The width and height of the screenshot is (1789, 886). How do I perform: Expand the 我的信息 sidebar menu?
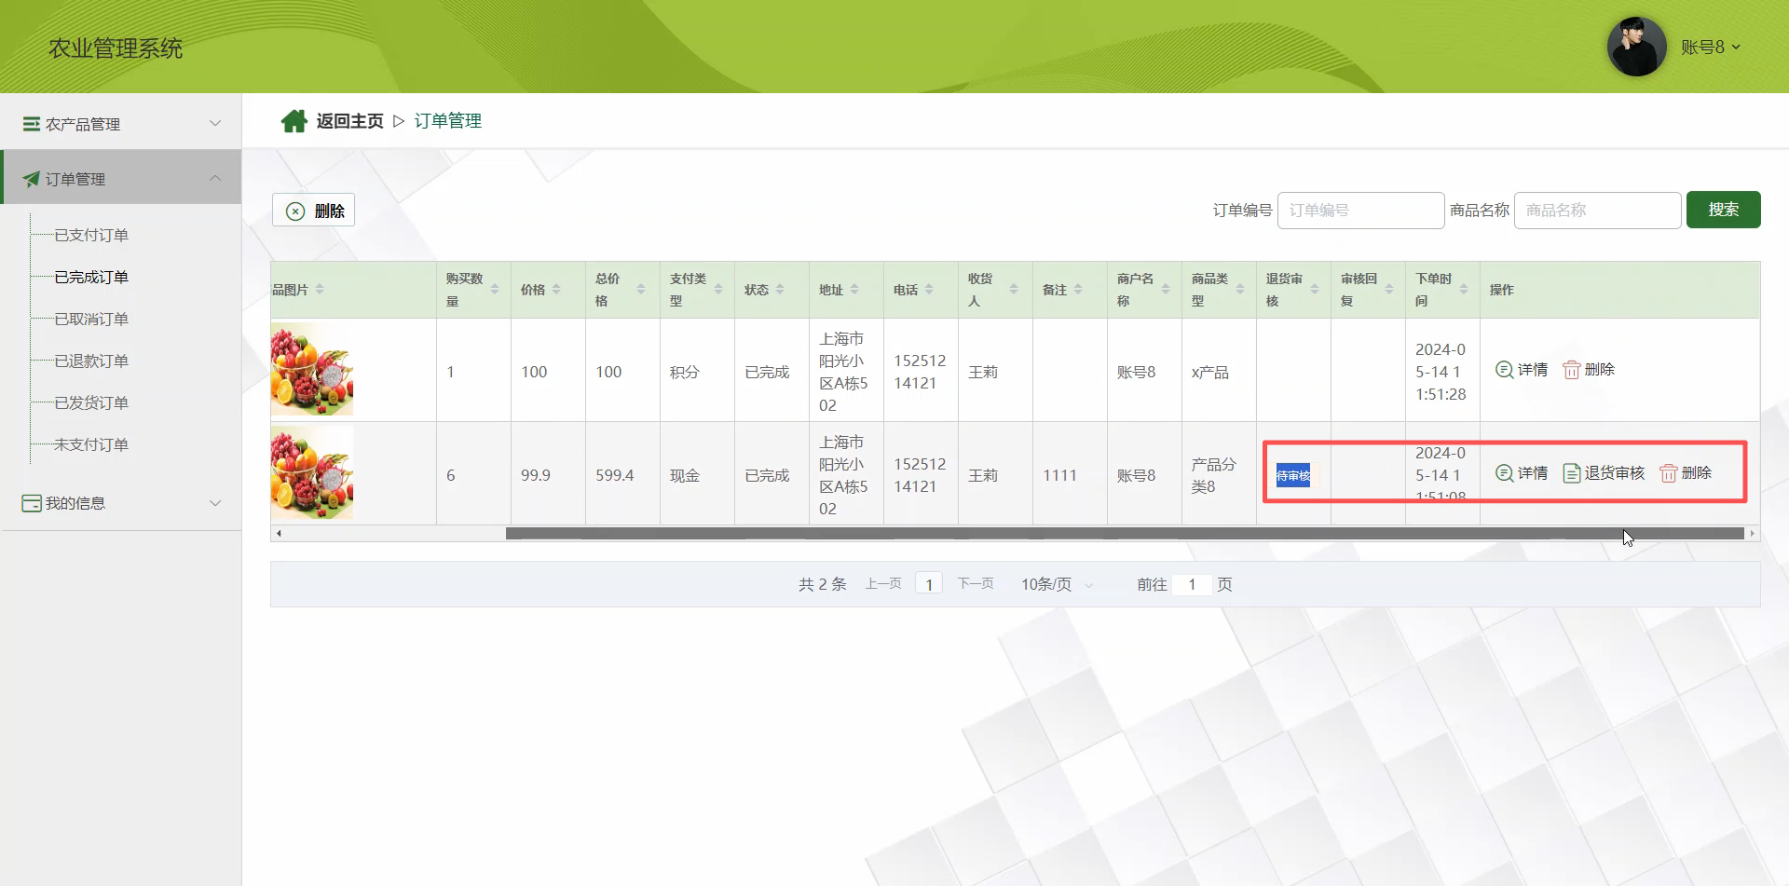121,503
